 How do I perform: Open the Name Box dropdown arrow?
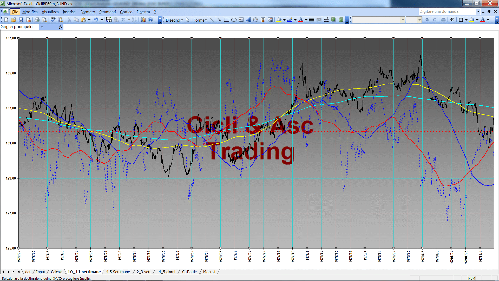(x=42, y=27)
